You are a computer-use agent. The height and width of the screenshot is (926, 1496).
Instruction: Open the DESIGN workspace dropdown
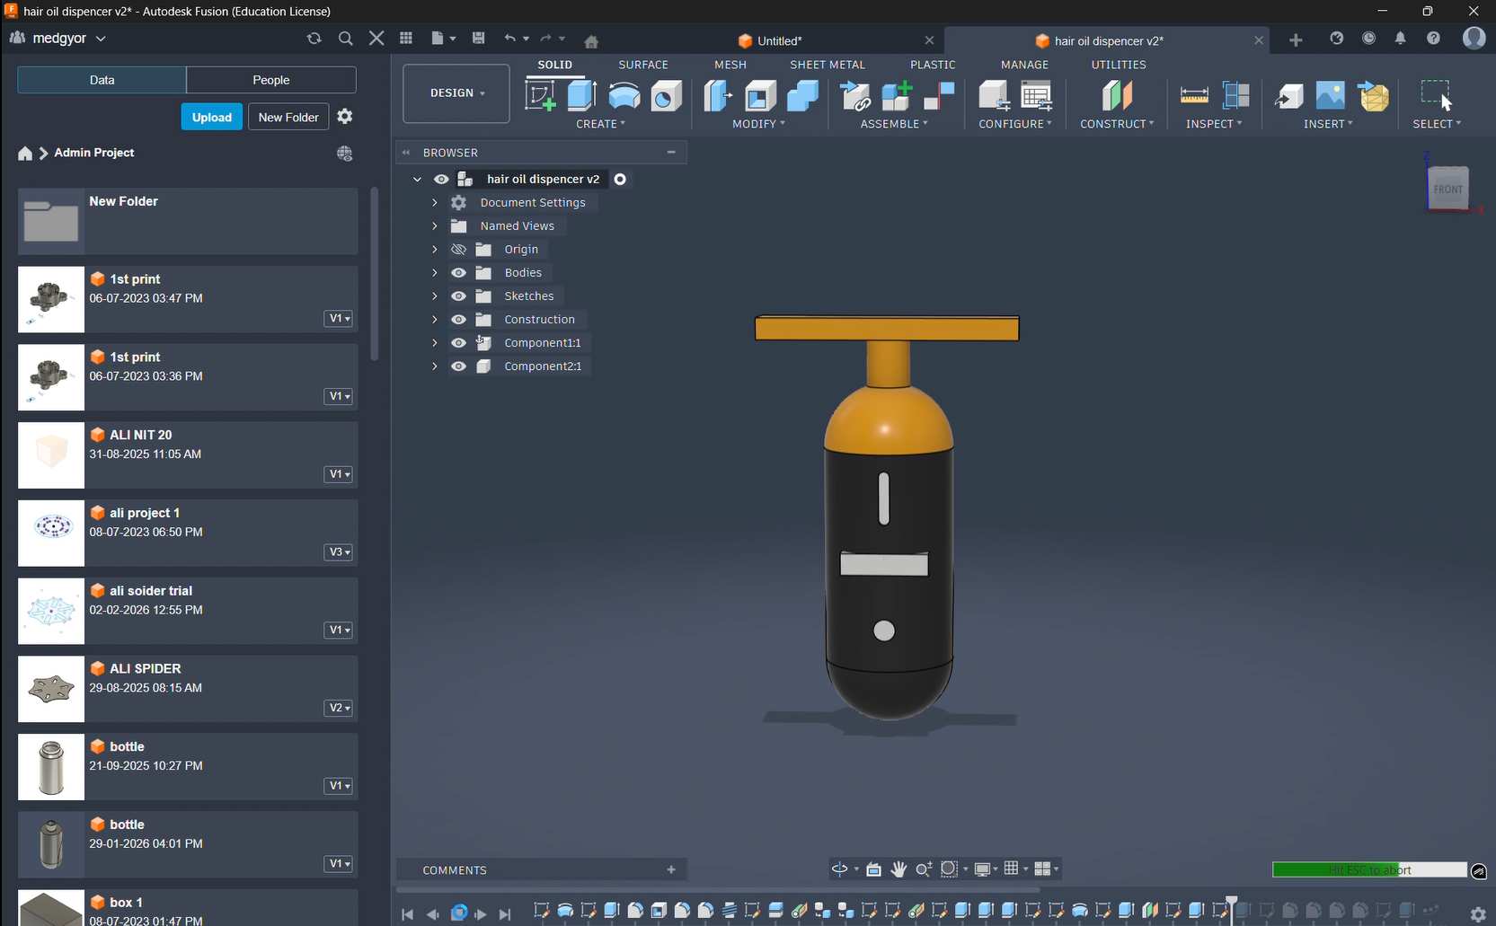click(456, 93)
